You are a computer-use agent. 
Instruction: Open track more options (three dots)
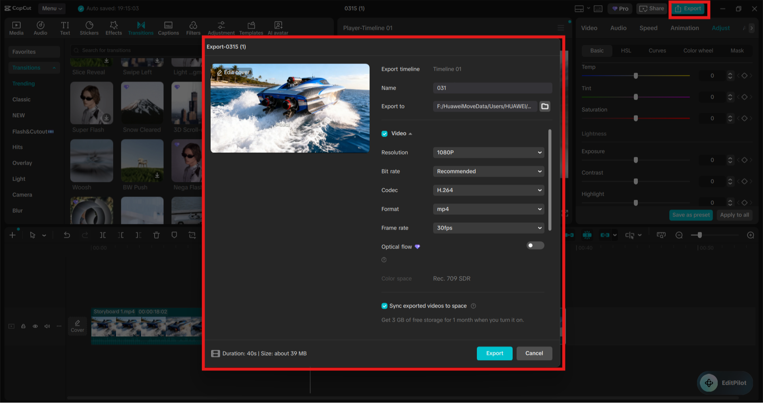point(59,326)
